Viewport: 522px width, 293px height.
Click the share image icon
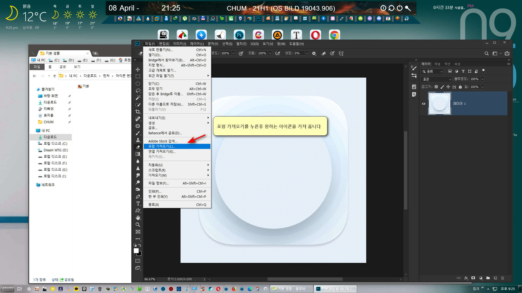(x=507, y=53)
